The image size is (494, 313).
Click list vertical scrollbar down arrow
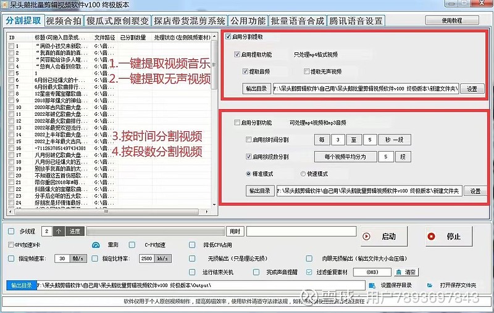214,205
